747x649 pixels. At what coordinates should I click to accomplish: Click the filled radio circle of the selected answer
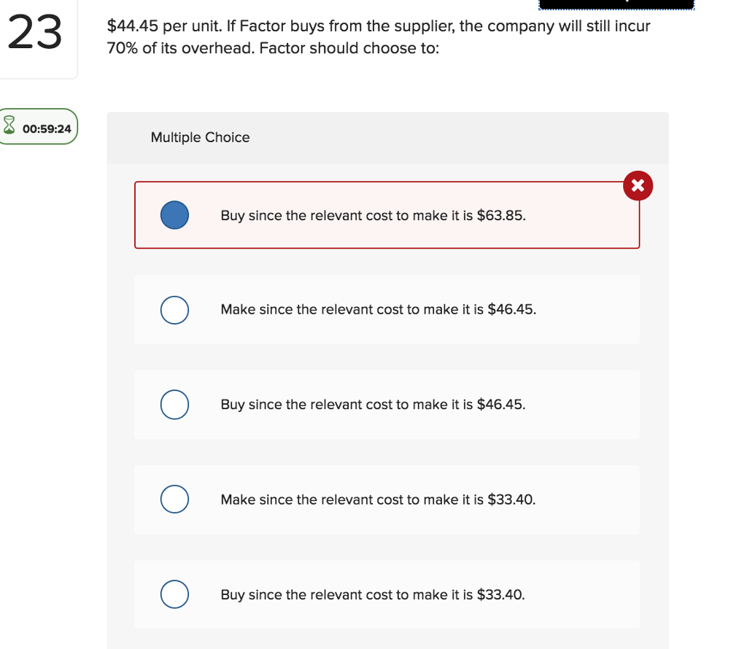pyautogui.click(x=174, y=215)
